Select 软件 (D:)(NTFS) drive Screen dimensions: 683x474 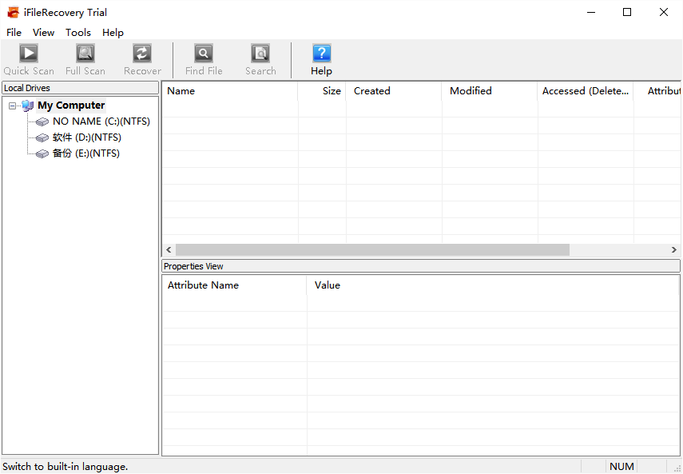[x=87, y=137]
